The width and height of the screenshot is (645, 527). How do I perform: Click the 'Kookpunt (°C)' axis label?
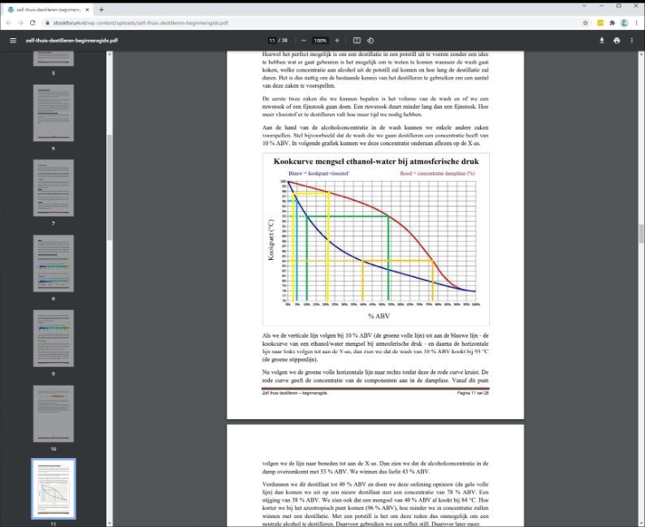(271, 240)
